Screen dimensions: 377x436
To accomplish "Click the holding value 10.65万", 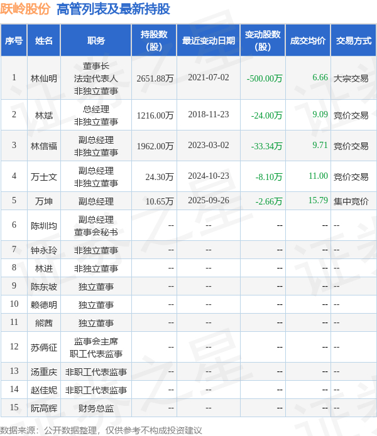I will click(x=160, y=201).
